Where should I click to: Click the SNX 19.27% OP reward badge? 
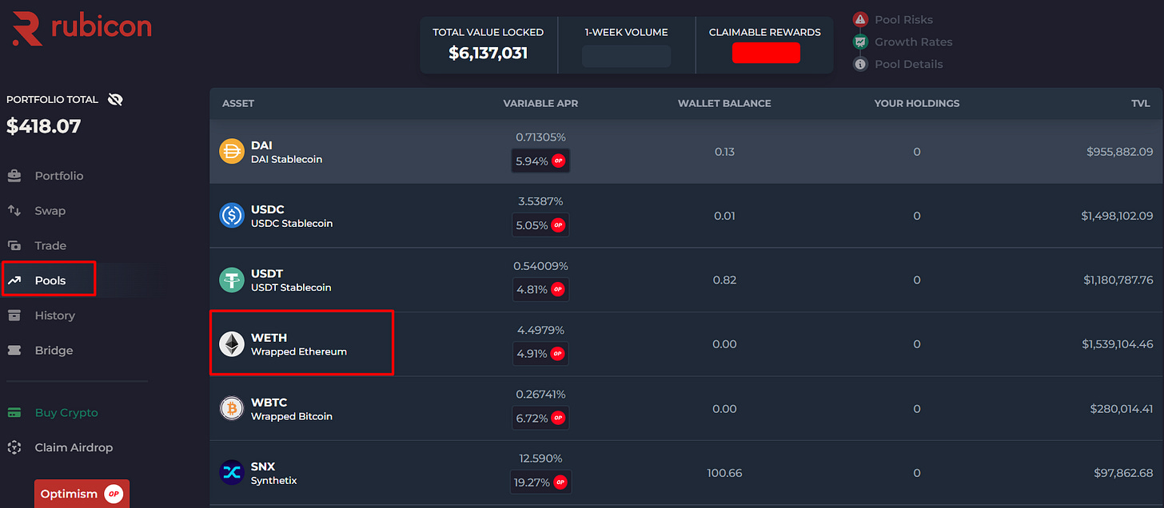[x=540, y=482]
